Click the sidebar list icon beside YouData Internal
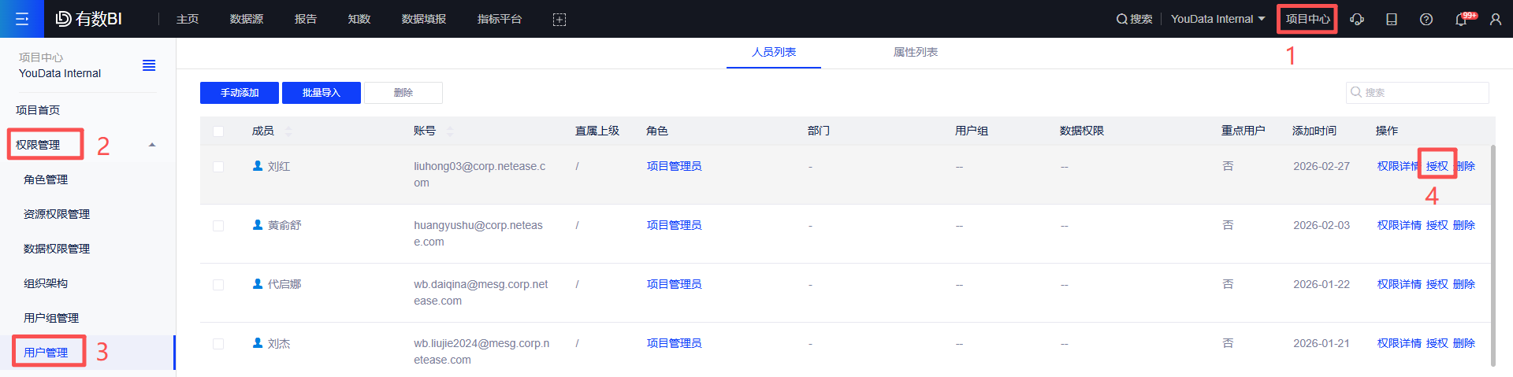The width and height of the screenshot is (1513, 377). [x=149, y=65]
